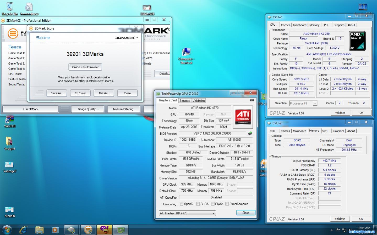Open the Mark06 desktop icon
The image size is (377, 235).
(10, 212)
